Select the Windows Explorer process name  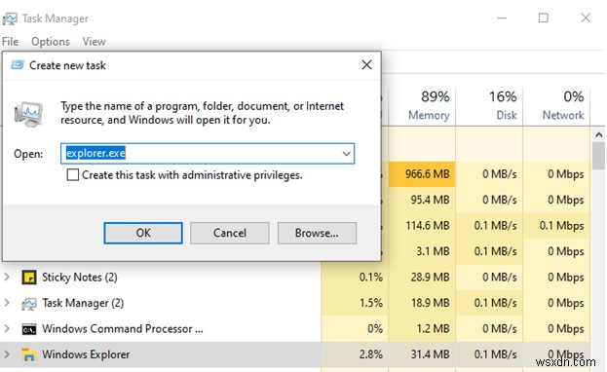point(86,354)
